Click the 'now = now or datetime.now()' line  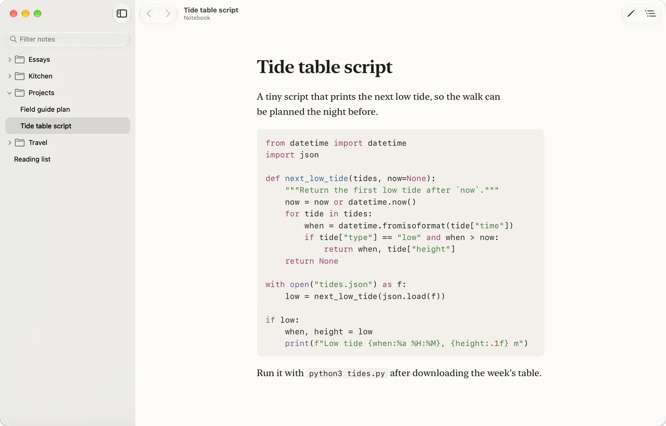pos(351,202)
